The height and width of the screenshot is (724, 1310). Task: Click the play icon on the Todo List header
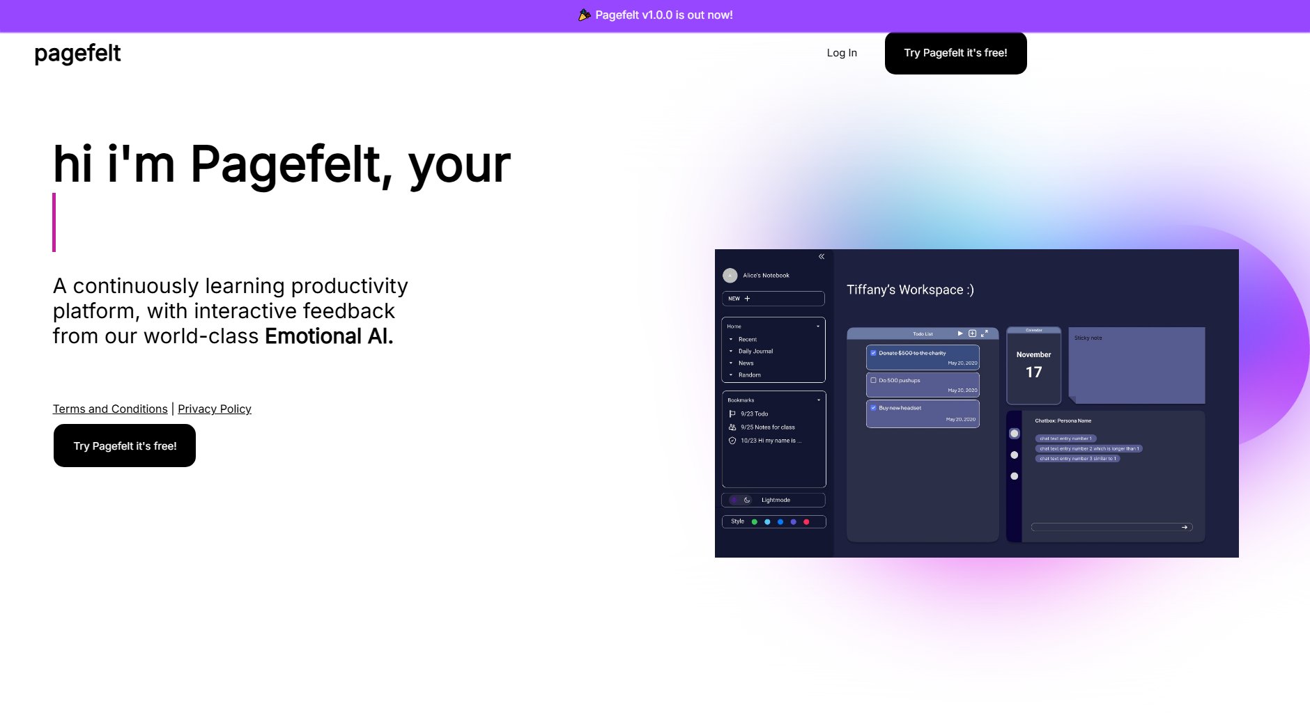tap(960, 333)
